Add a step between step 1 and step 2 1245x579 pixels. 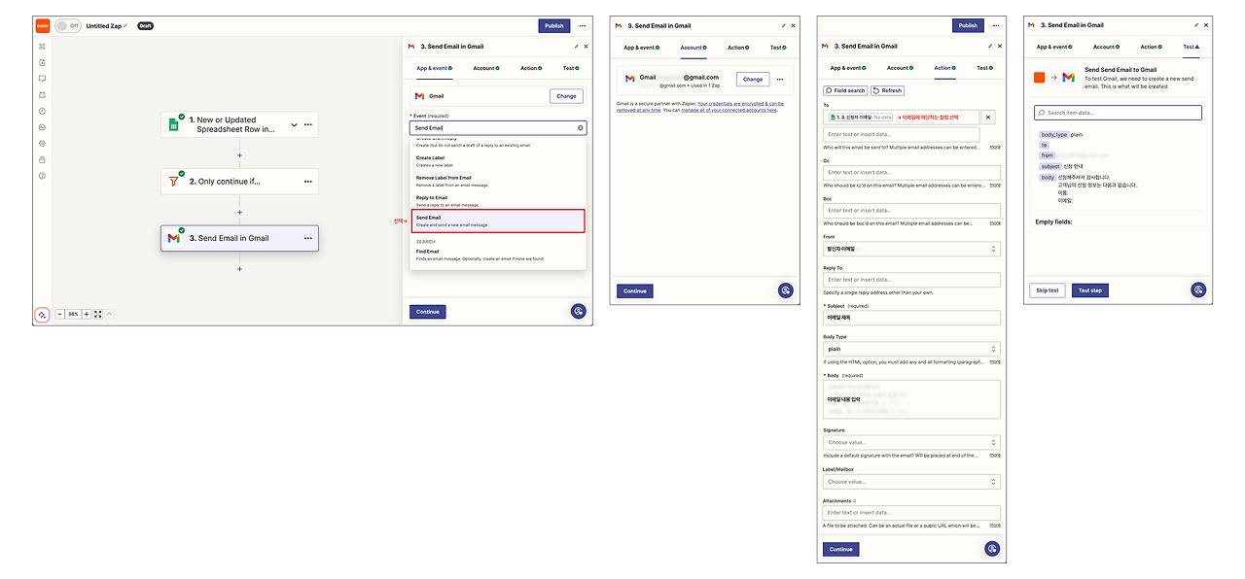pyautogui.click(x=239, y=154)
